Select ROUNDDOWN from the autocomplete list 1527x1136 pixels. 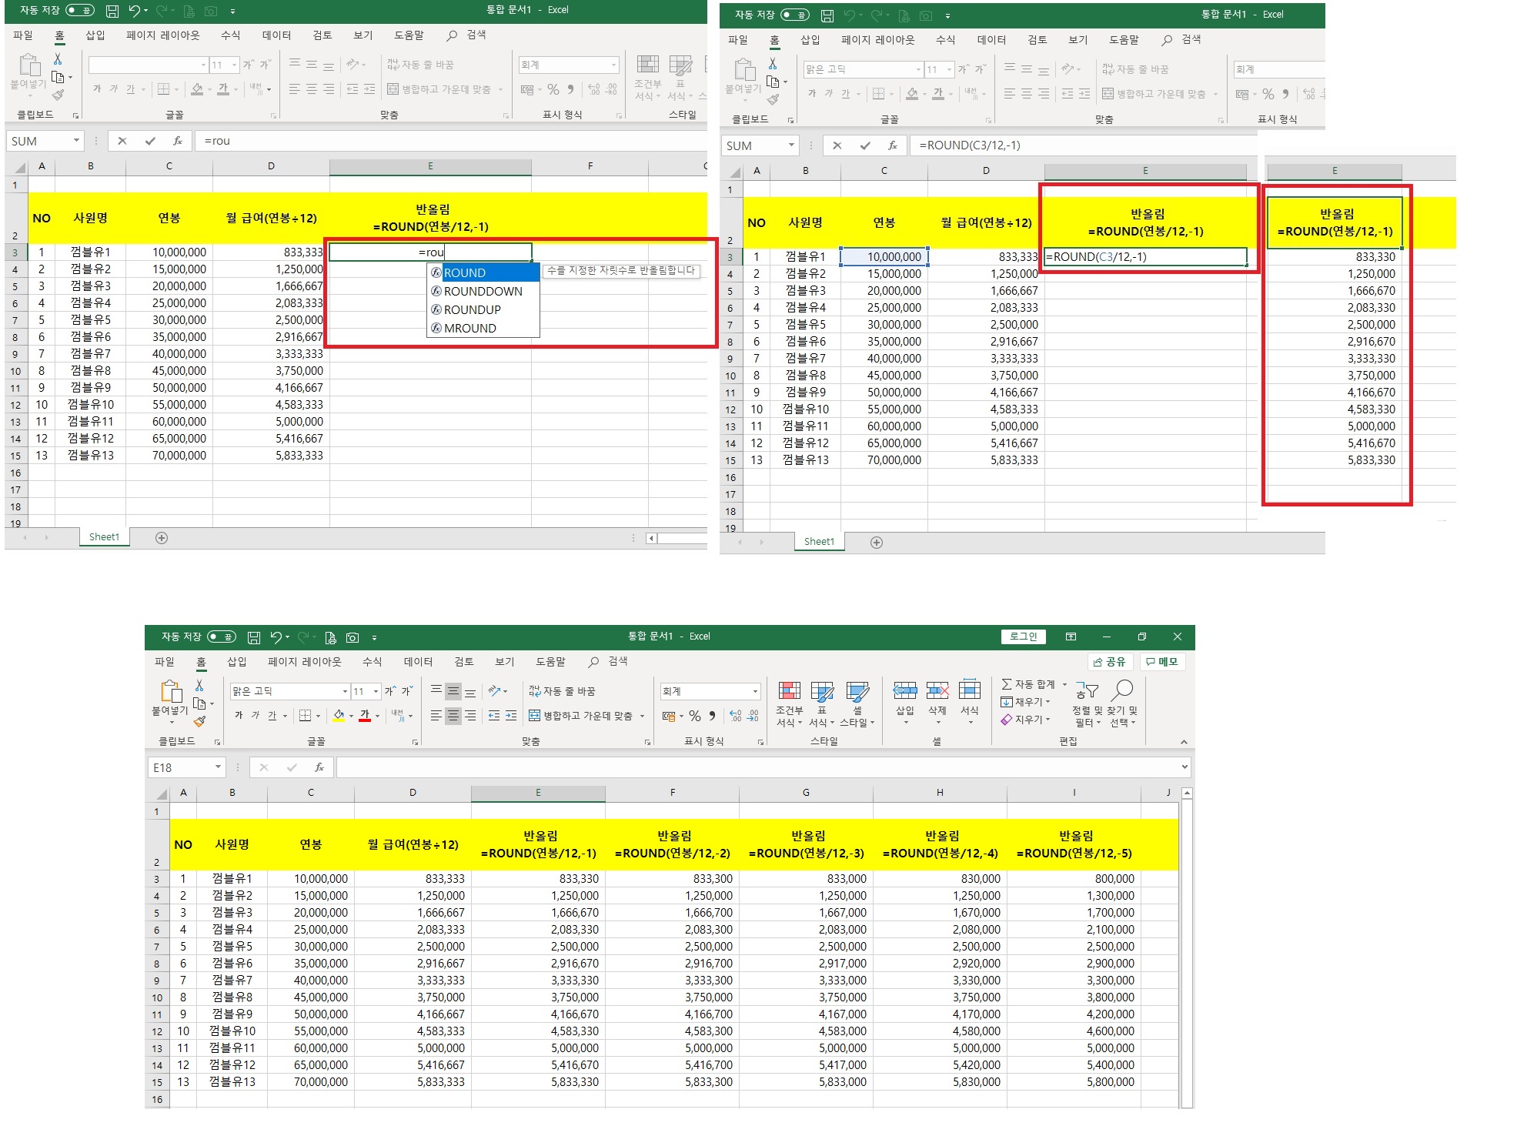pos(483,291)
